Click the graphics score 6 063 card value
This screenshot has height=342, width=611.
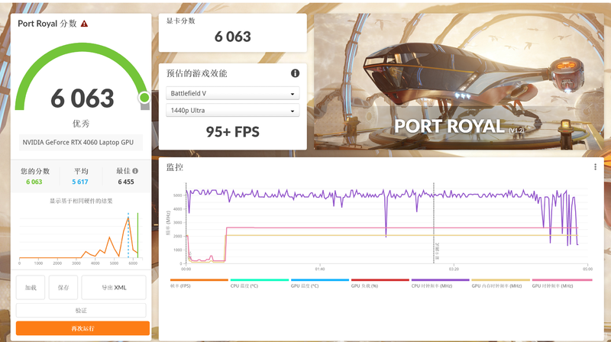coord(233,37)
